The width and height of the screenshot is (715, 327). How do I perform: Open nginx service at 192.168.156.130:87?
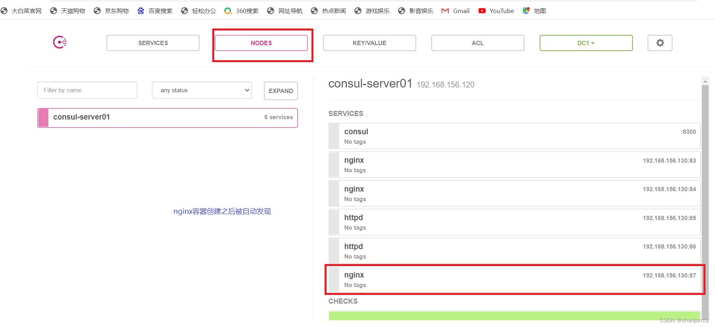[515, 279]
